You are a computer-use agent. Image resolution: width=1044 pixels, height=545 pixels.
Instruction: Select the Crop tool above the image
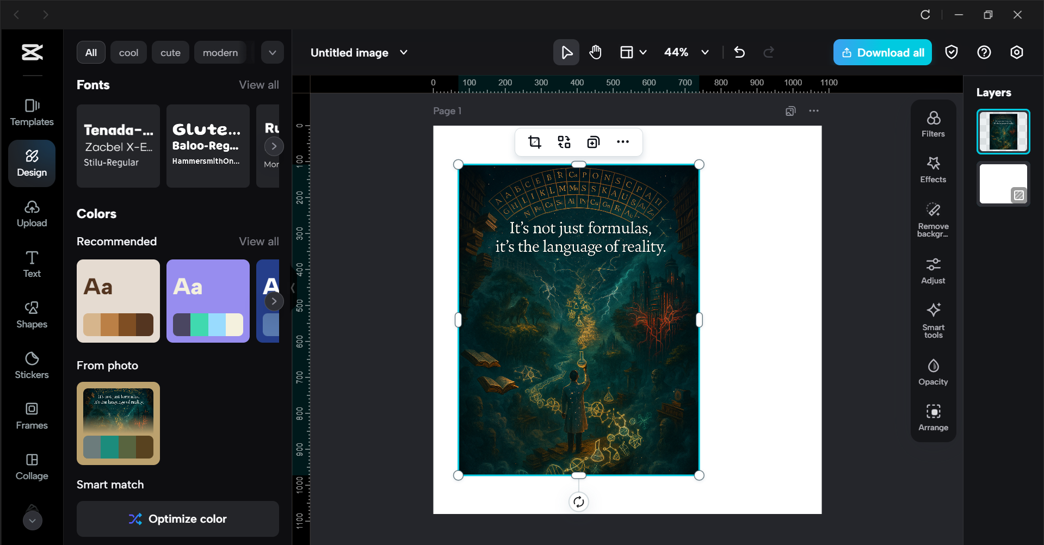point(535,141)
